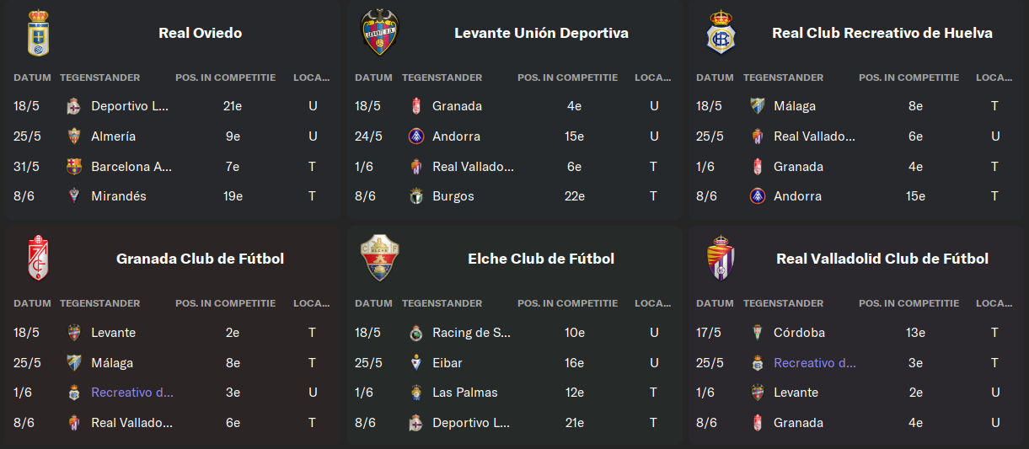Open the Real Club Recreativo de Huelva title
This screenshot has height=449, width=1029.
click(x=882, y=33)
